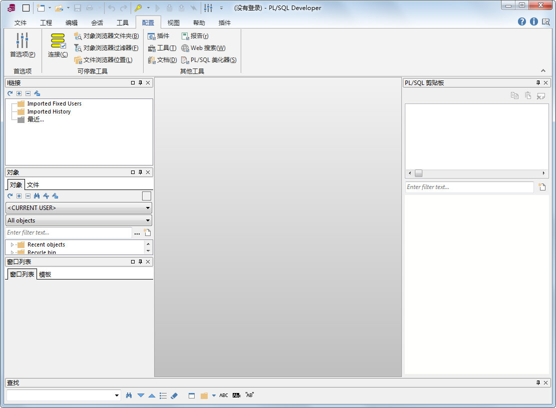Viewport: 556px width, 408px height.
Task: Open 报告(r) configuration
Action: click(195, 36)
